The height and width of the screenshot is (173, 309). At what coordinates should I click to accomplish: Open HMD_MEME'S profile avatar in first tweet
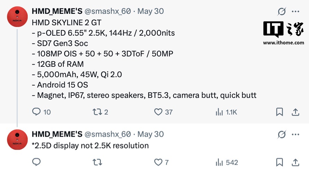point(17,17)
